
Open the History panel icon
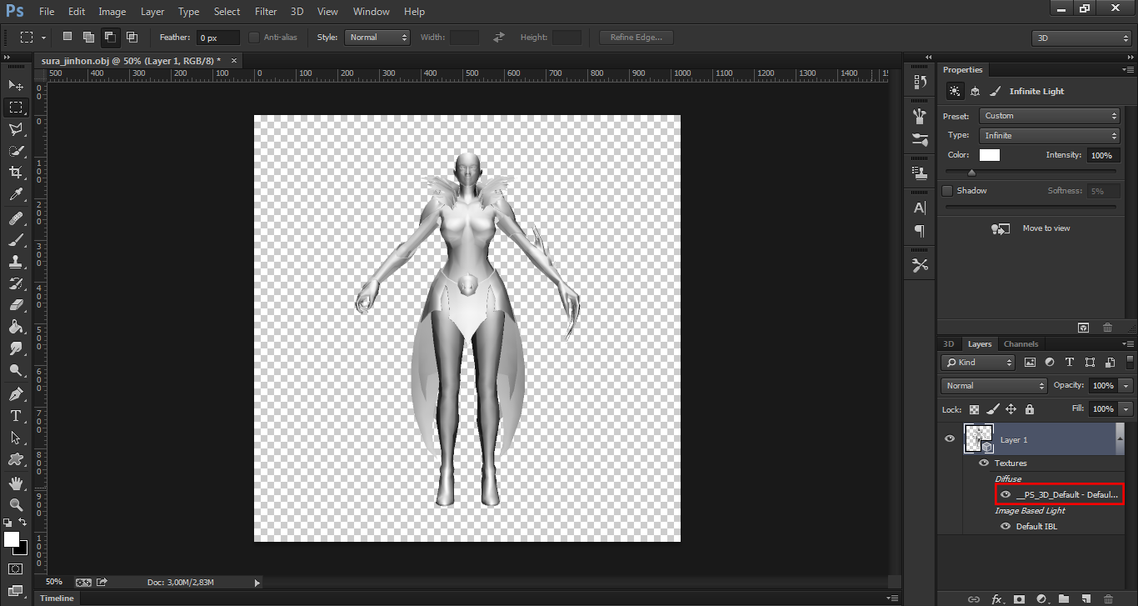[920, 82]
